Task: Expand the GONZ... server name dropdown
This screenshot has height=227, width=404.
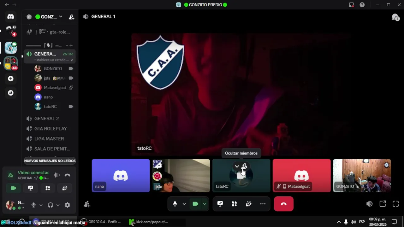Action: [49, 17]
